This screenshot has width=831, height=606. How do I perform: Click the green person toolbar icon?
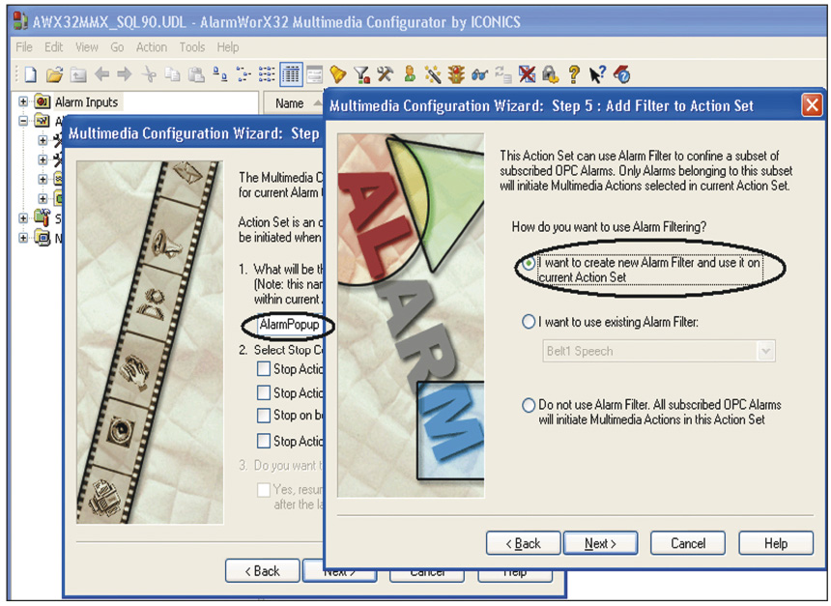pyautogui.click(x=409, y=74)
